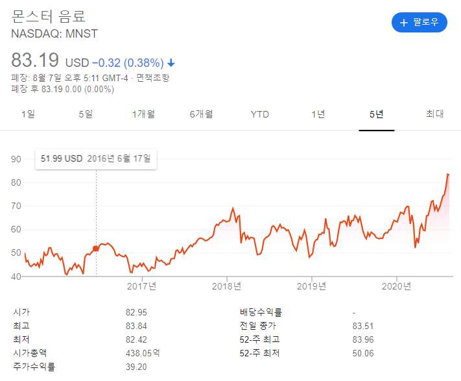Click the 2020년 axis label
This screenshot has height=381, width=461.
[396, 286]
